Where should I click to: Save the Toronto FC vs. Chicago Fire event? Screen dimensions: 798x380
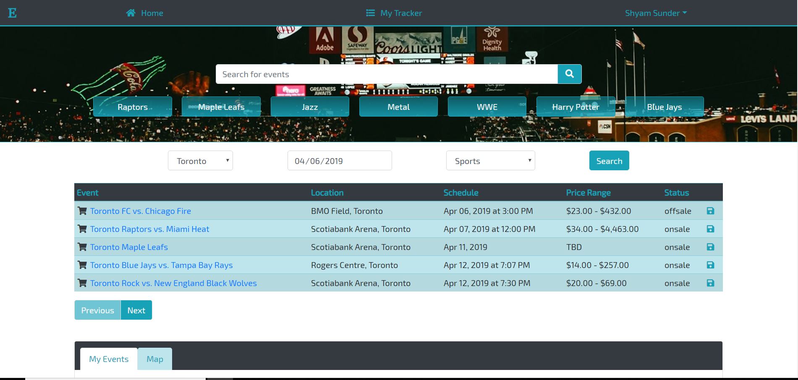[710, 211]
